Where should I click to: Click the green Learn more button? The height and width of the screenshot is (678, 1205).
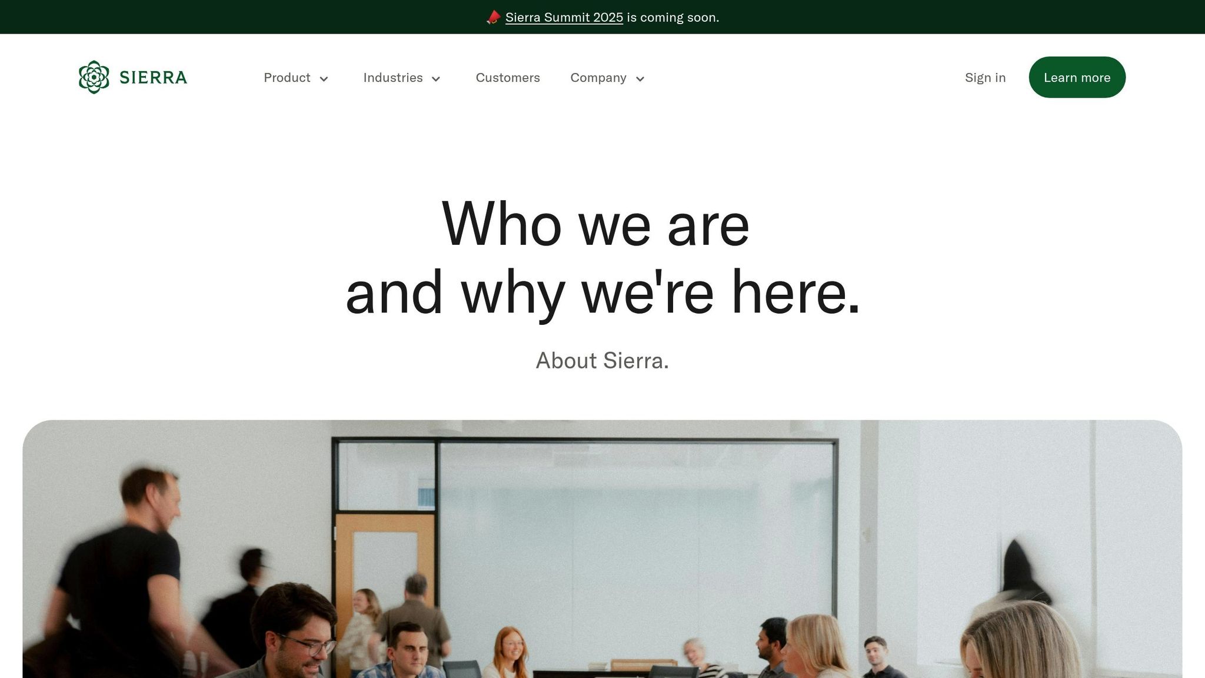click(1077, 77)
